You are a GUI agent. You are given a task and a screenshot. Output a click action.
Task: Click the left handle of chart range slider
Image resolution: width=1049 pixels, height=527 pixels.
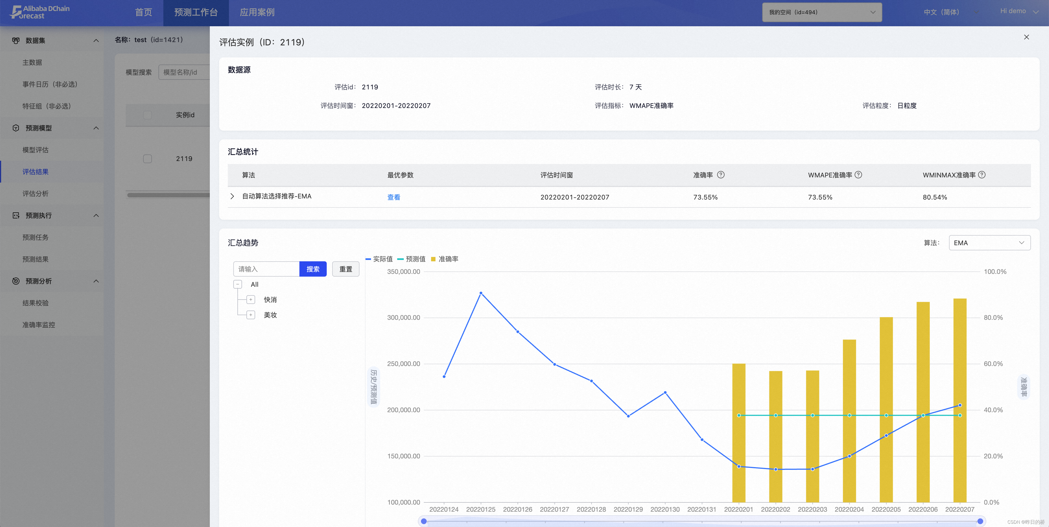tap(423, 521)
